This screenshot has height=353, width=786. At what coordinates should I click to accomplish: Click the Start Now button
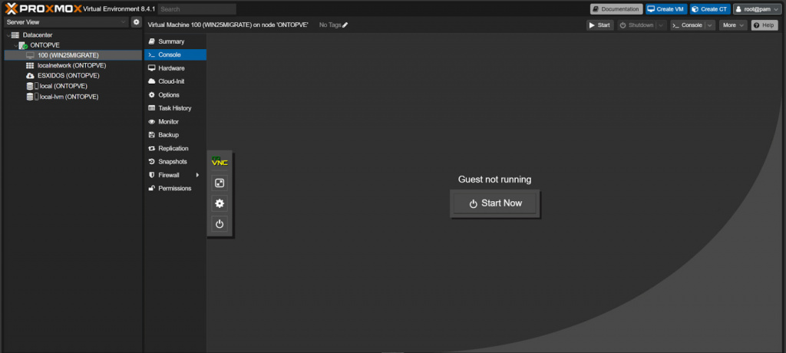495,203
